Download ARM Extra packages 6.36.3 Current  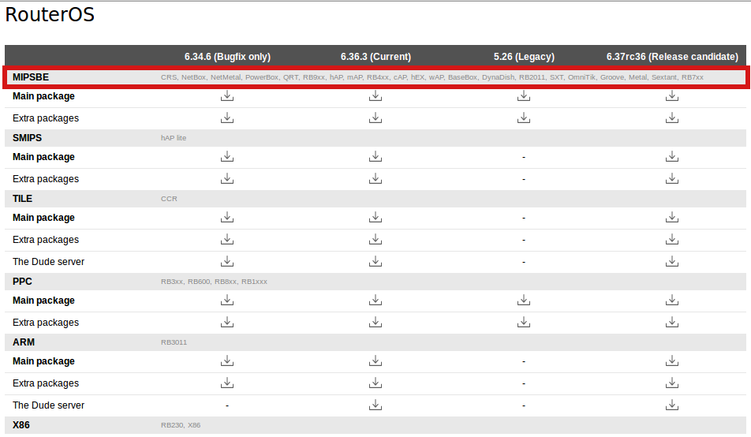click(375, 383)
